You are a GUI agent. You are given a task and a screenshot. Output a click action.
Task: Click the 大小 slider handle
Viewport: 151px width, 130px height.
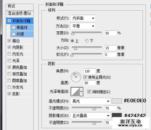pyautogui.click(x=75, y=48)
